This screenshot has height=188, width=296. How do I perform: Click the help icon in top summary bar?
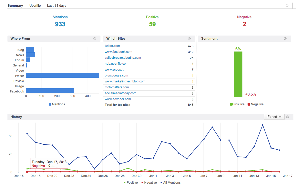[287, 5]
